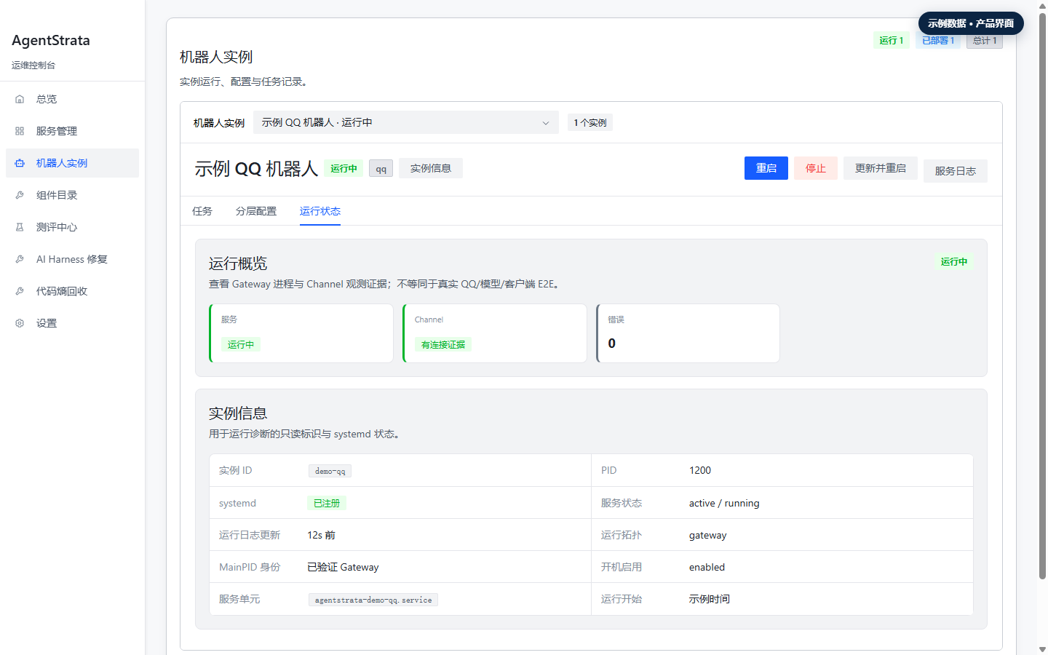
Task: Click the AgentStrata logo title
Action: tap(51, 40)
